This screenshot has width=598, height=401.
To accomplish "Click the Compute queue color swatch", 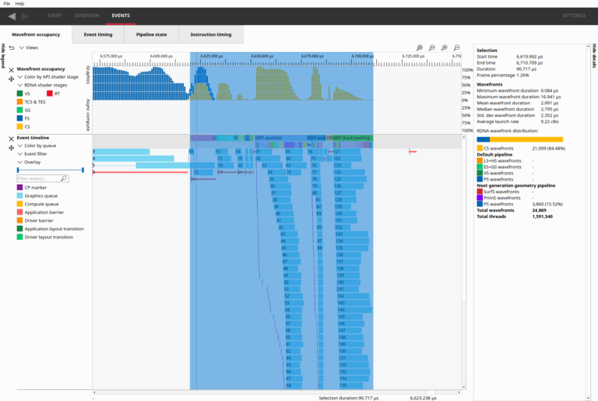I will click(19, 204).
